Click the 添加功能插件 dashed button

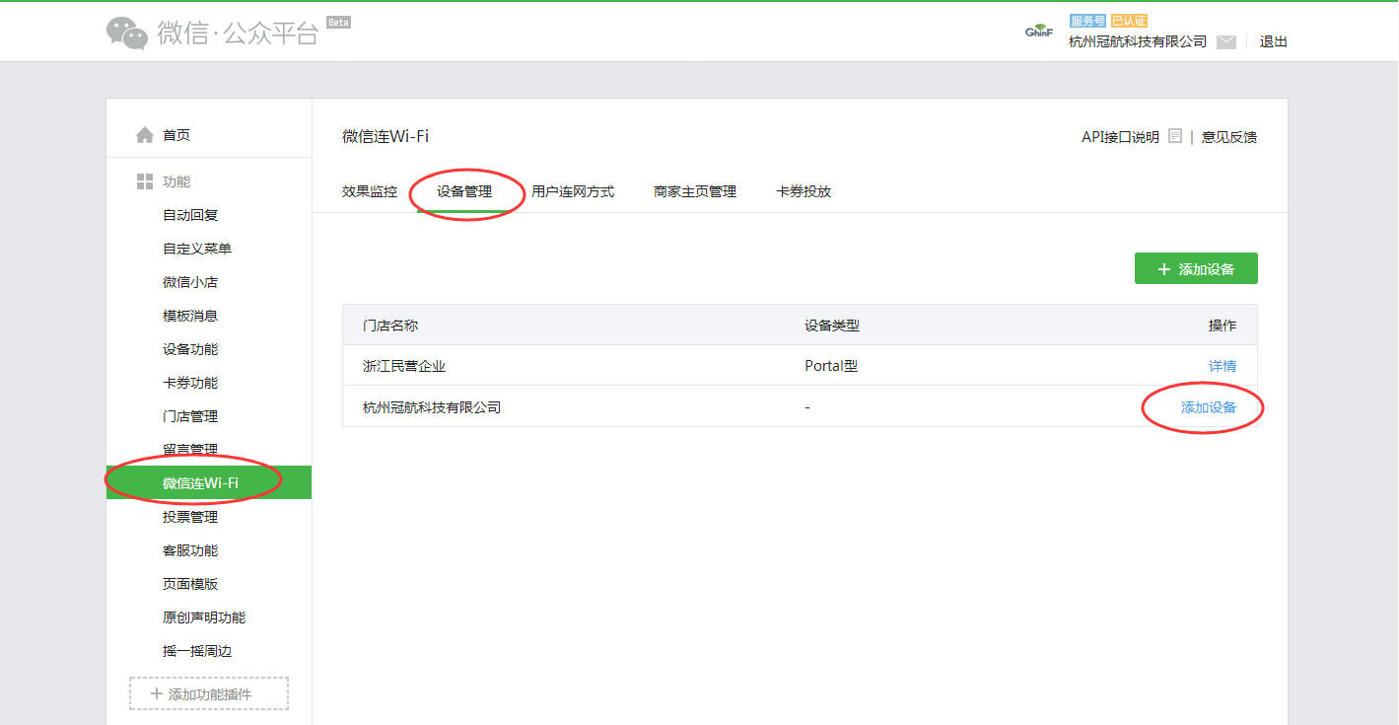pos(209,693)
